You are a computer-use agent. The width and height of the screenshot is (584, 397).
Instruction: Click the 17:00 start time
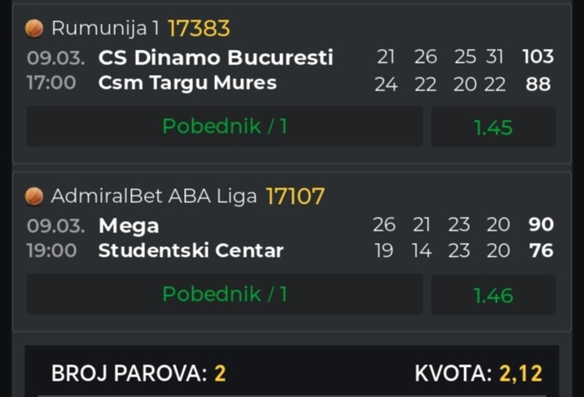pyautogui.click(x=52, y=83)
